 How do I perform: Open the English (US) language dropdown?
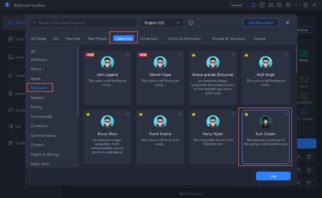coord(162,23)
